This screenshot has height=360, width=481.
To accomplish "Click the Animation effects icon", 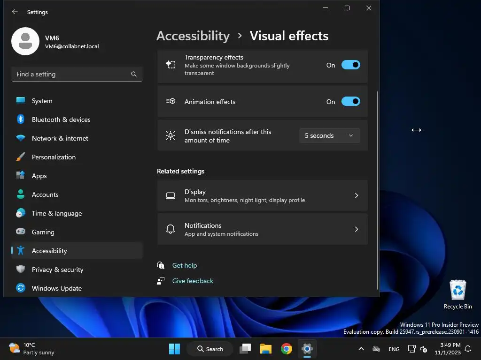I will coord(171,101).
